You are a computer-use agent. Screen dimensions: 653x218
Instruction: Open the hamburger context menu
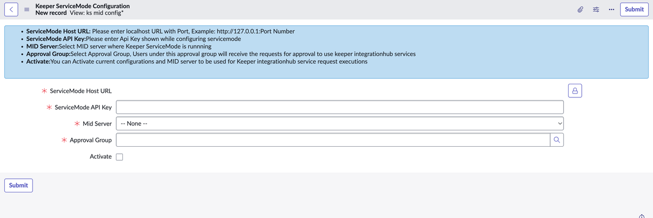point(26,9)
